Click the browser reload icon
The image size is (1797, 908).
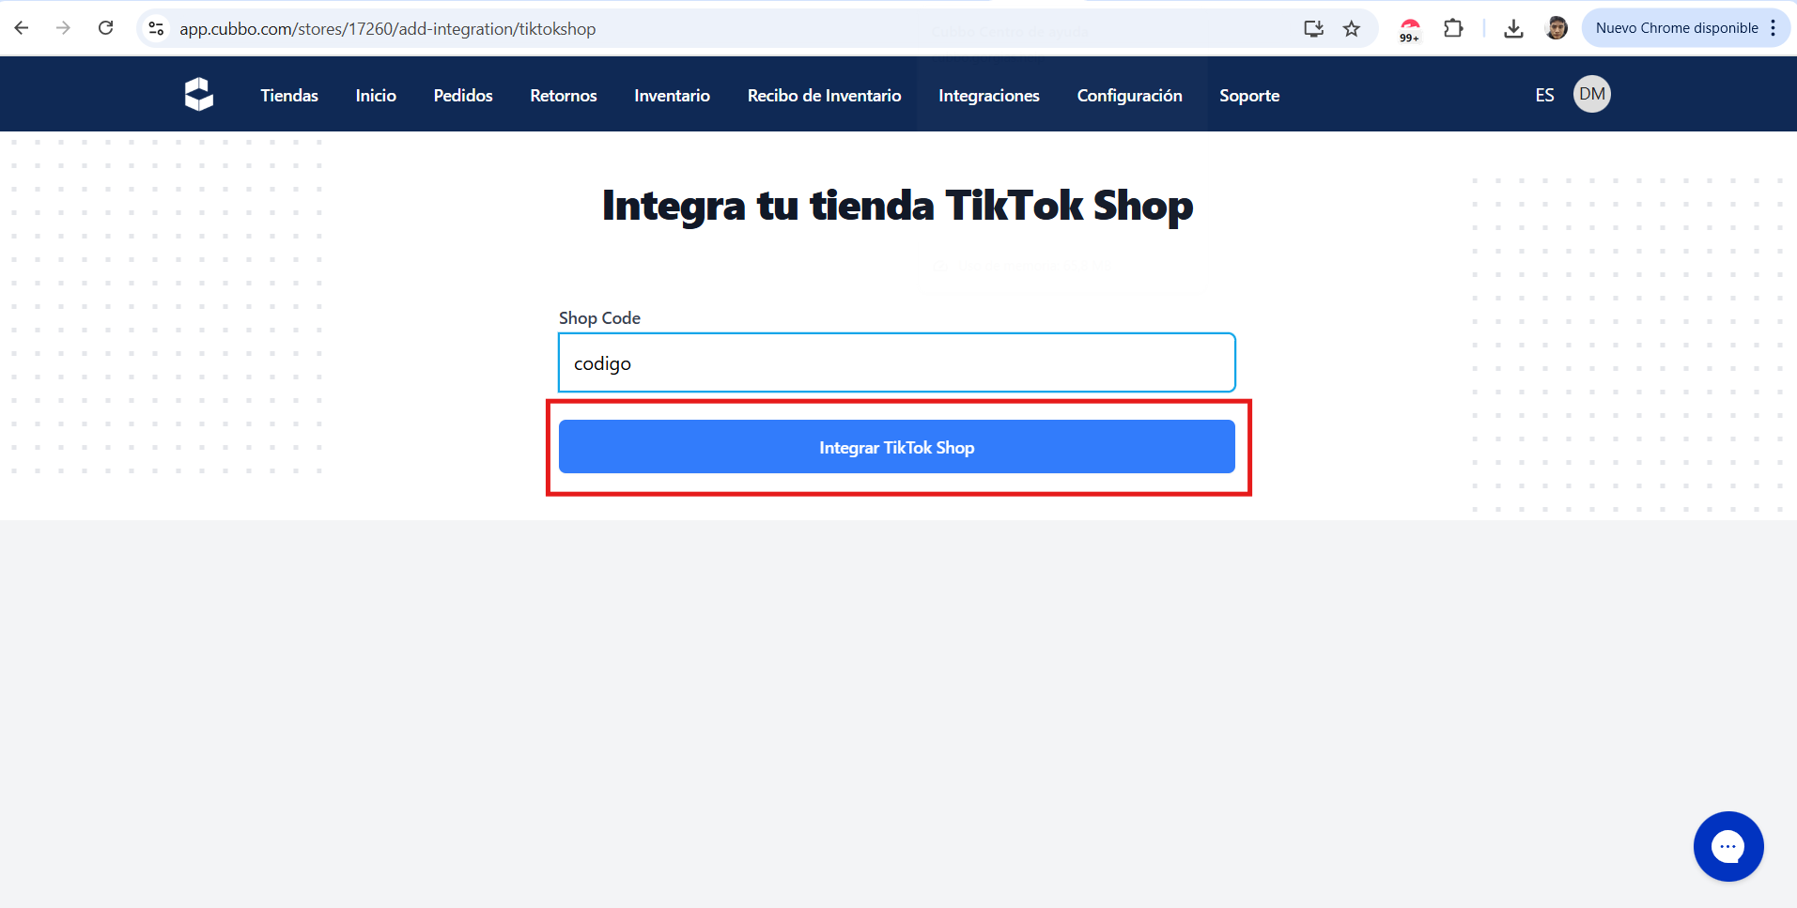coord(106,28)
